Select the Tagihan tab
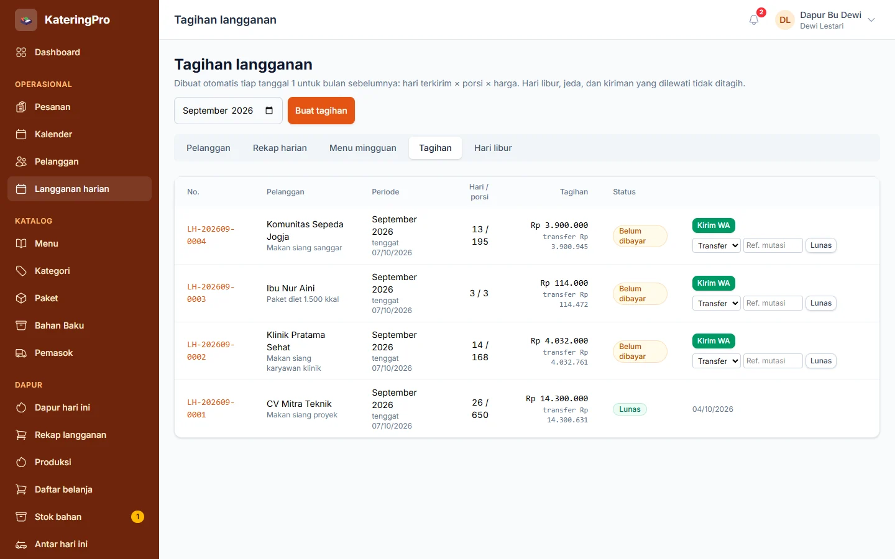The height and width of the screenshot is (559, 895). coord(435,148)
